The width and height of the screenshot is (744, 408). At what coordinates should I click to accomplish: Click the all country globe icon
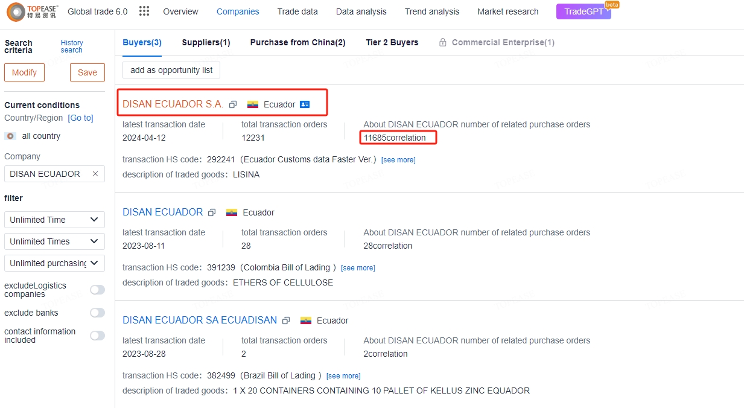click(x=10, y=136)
